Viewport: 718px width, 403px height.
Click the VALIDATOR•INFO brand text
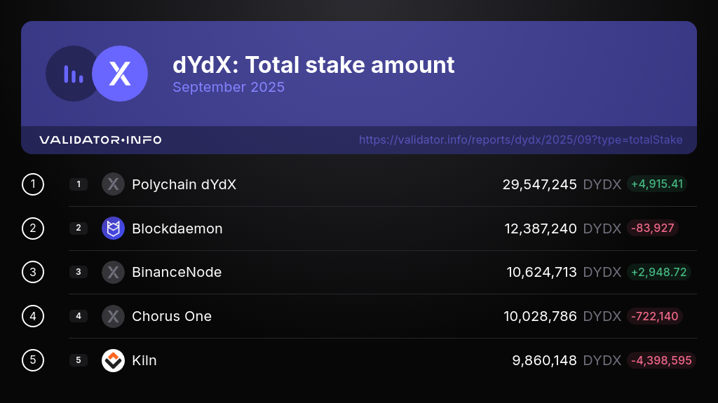click(100, 140)
